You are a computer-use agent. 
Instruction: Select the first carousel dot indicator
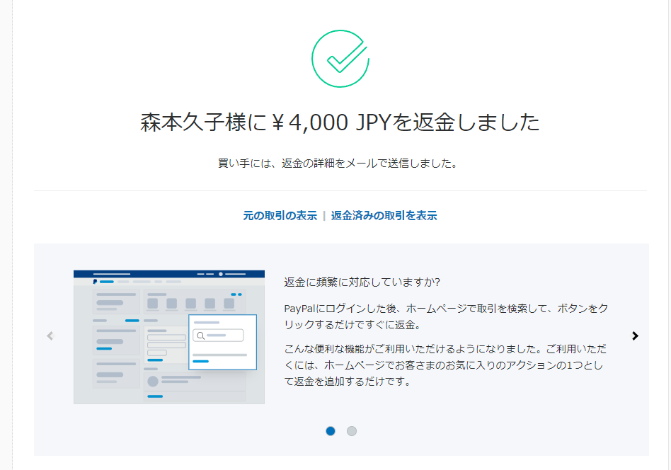point(331,431)
